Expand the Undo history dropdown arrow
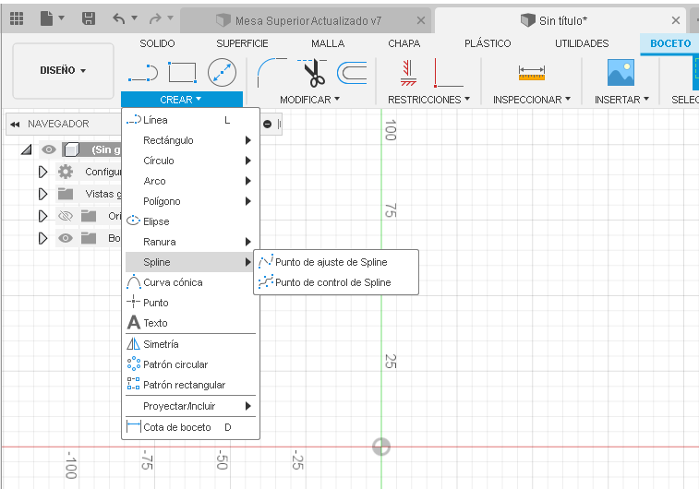The height and width of the screenshot is (489, 699). pos(134,18)
